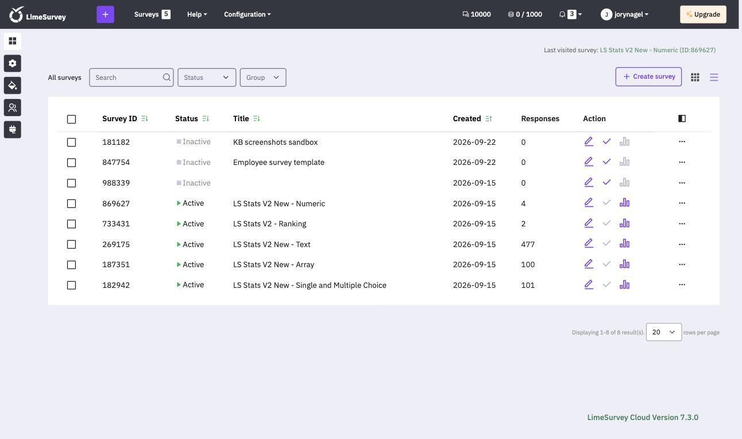The image size is (742, 439).
Task: Select checkbox for survey 269175
Action: pos(71,244)
